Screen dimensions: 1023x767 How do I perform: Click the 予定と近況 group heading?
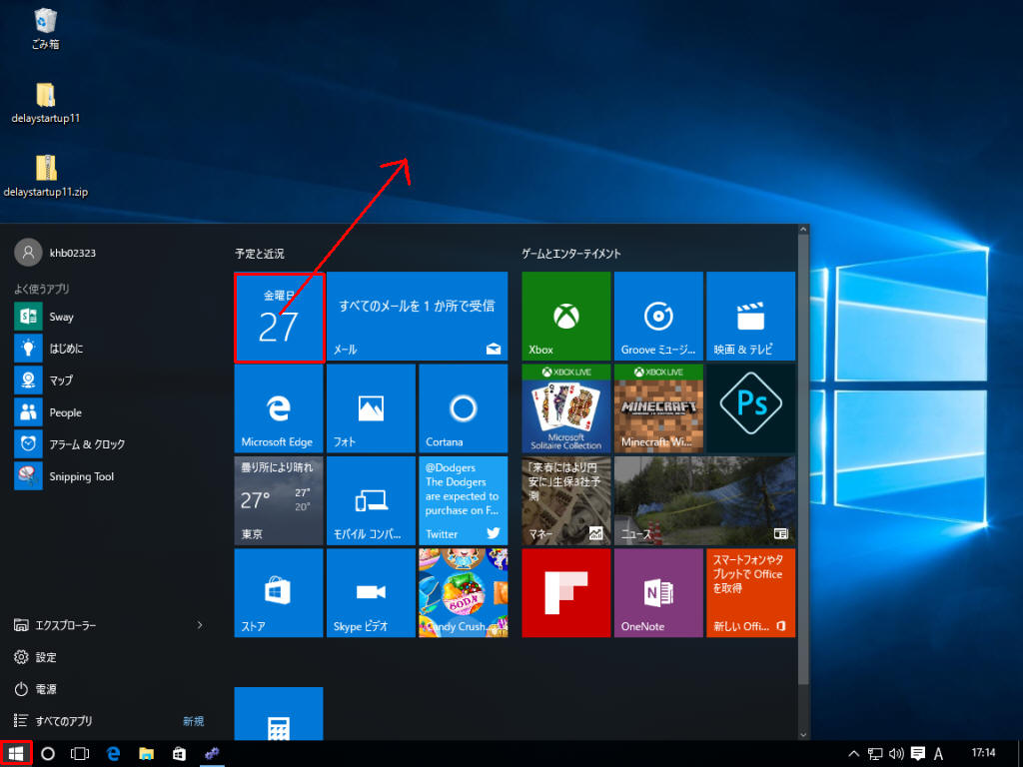[x=260, y=254]
